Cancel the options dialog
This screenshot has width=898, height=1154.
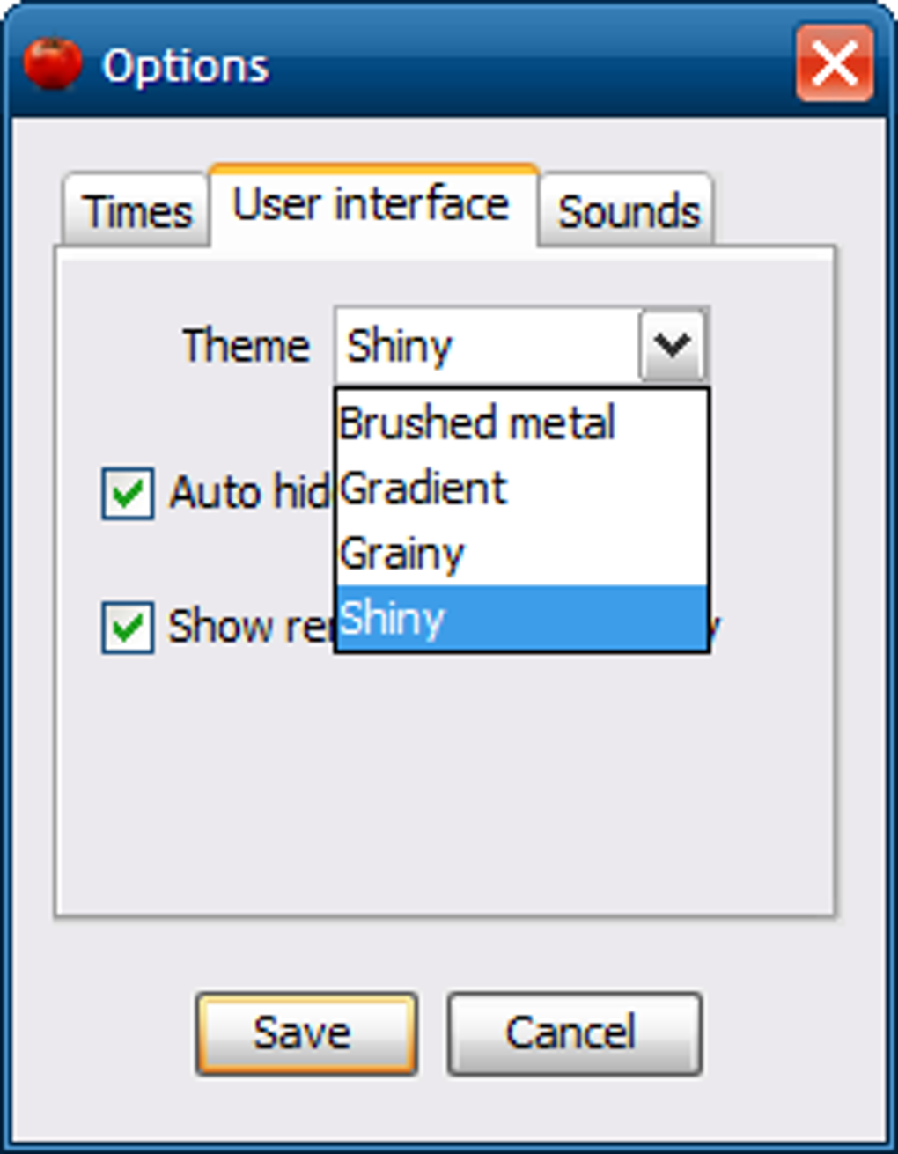574,1033
